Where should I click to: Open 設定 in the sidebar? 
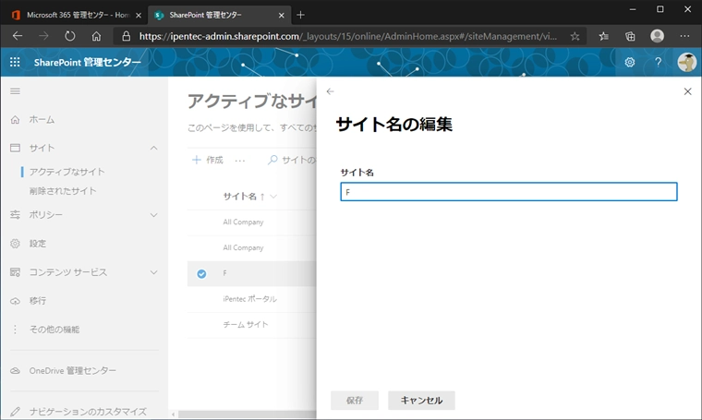[38, 244]
